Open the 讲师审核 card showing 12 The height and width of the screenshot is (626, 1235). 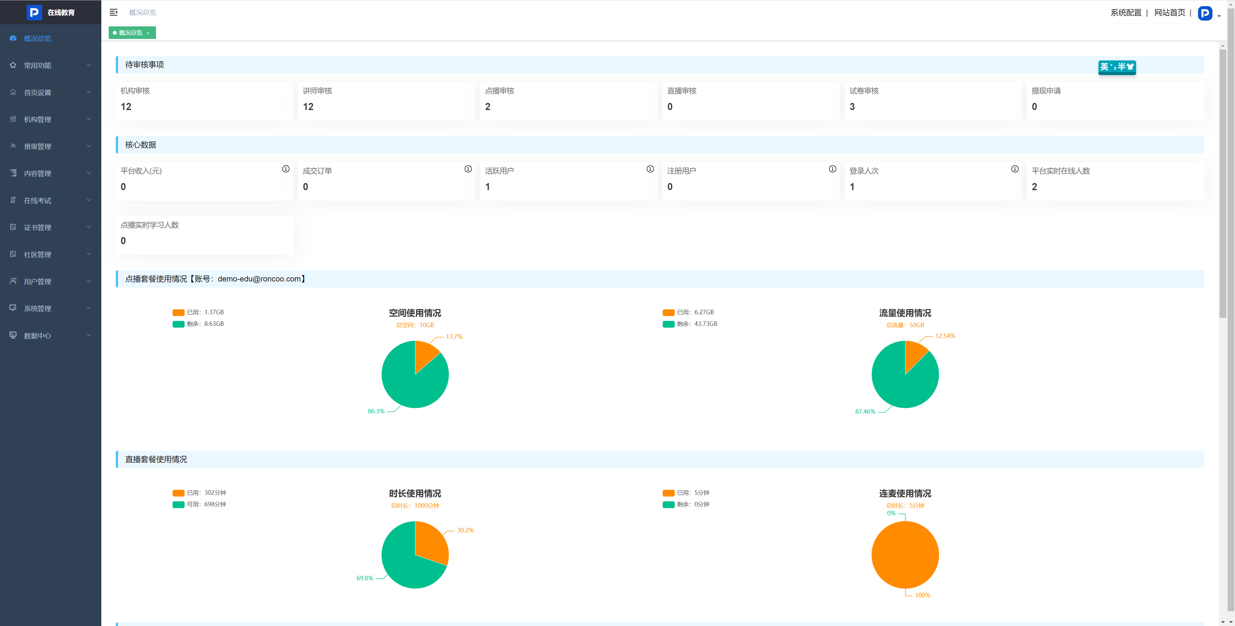(386, 101)
